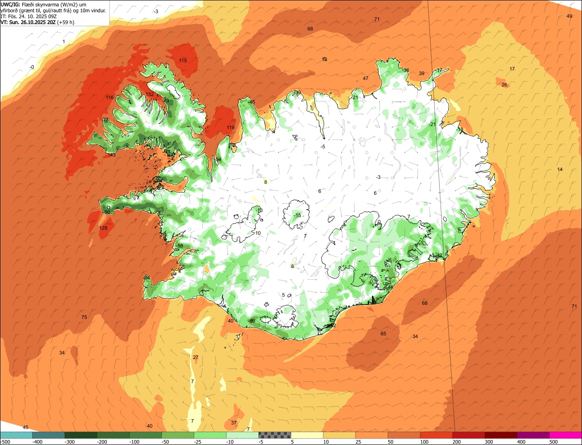The image size is (582, 445).
Task: Click the flux value '54' on the map
Action: point(219,159)
